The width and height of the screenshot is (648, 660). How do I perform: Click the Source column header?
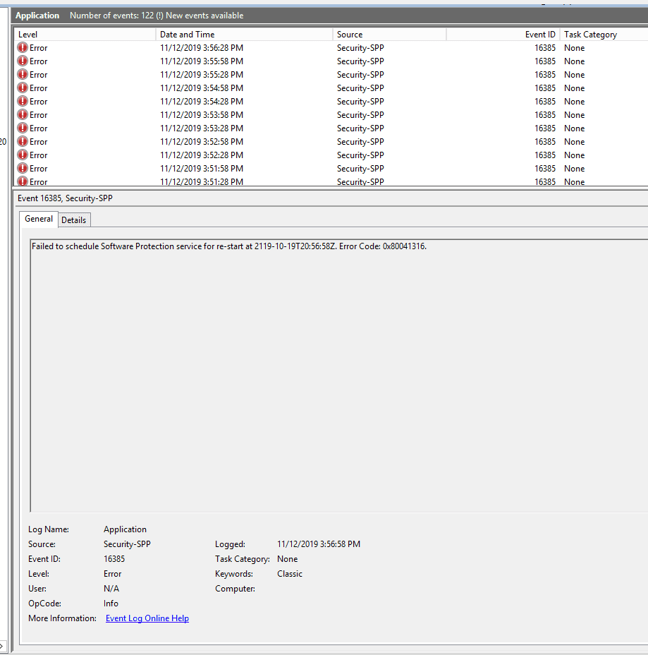(x=389, y=35)
